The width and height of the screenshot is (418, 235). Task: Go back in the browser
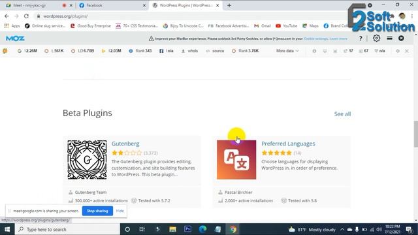(7, 16)
